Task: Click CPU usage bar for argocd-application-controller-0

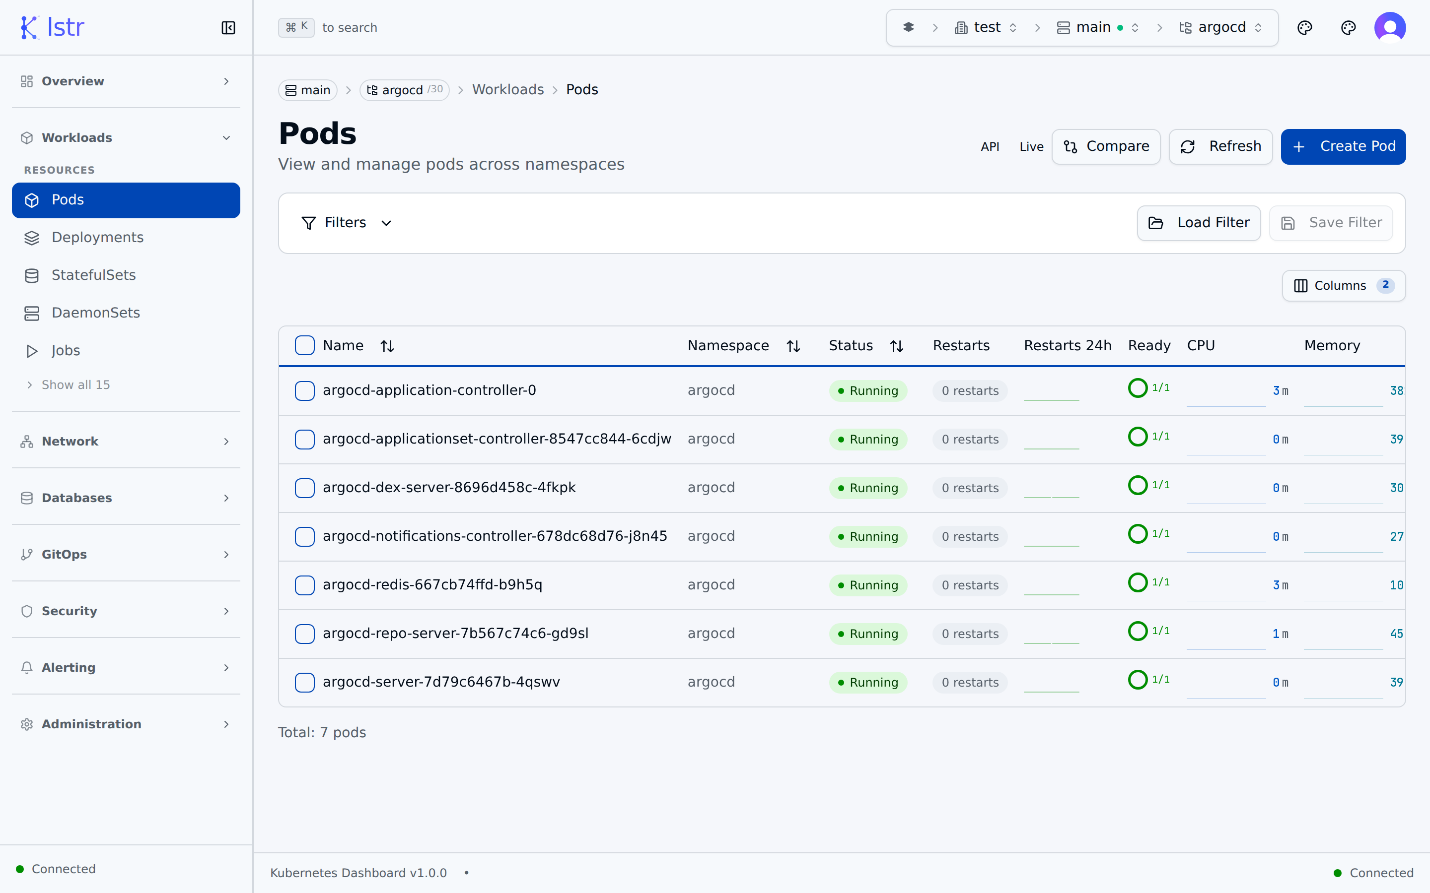Action: pos(1225,405)
